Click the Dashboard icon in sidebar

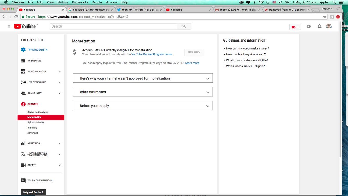pyautogui.click(x=23, y=61)
